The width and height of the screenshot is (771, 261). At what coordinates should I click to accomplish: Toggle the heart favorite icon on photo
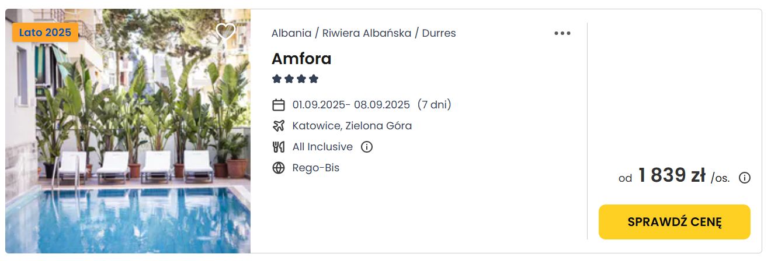225,31
